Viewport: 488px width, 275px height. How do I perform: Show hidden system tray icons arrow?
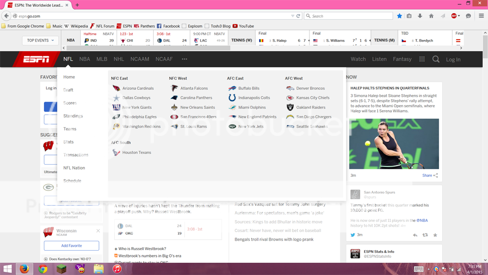(x=428, y=269)
